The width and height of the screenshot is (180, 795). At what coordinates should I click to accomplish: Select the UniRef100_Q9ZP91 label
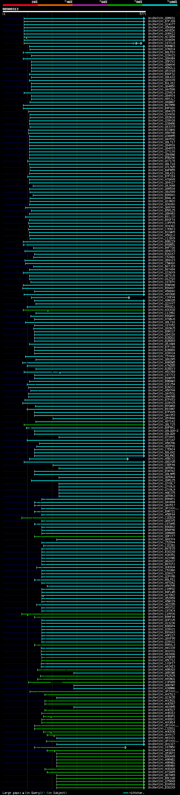[161, 446]
